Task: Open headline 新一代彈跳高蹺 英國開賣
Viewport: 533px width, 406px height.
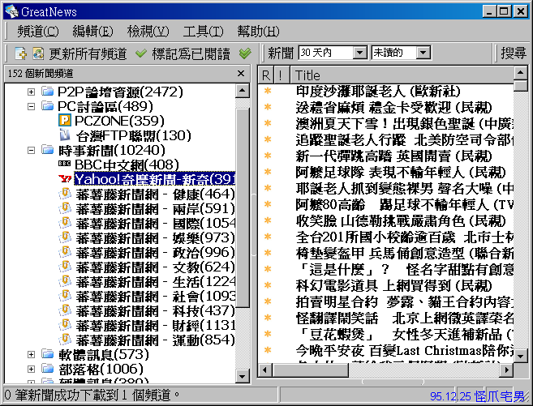Action: (393, 156)
